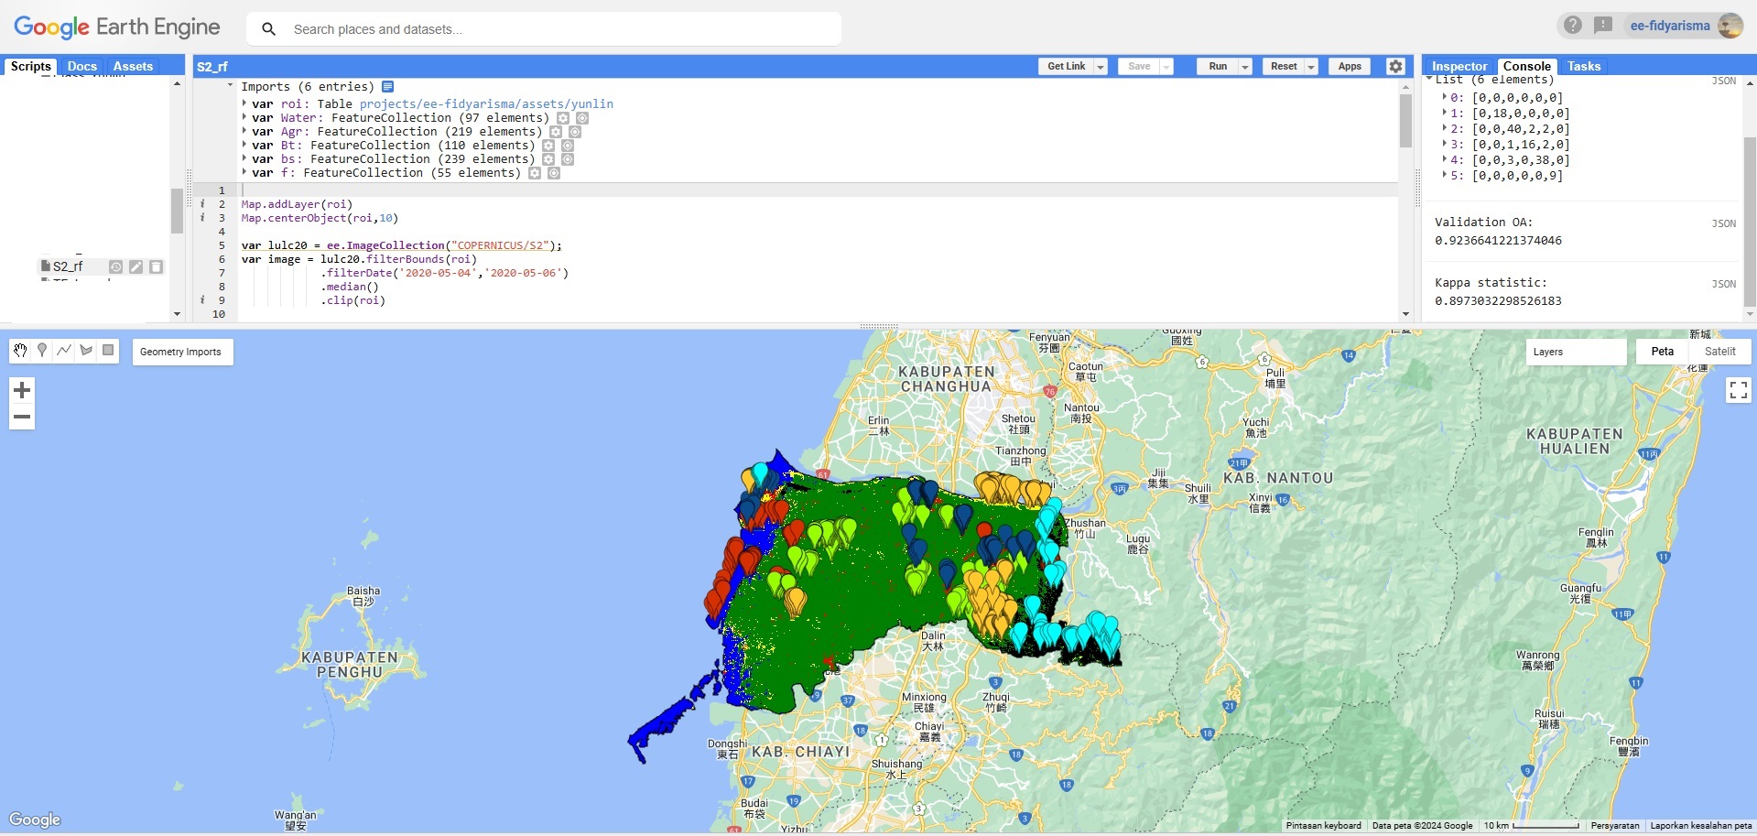
Task: Expand the var Water import entry
Action: coord(244,117)
